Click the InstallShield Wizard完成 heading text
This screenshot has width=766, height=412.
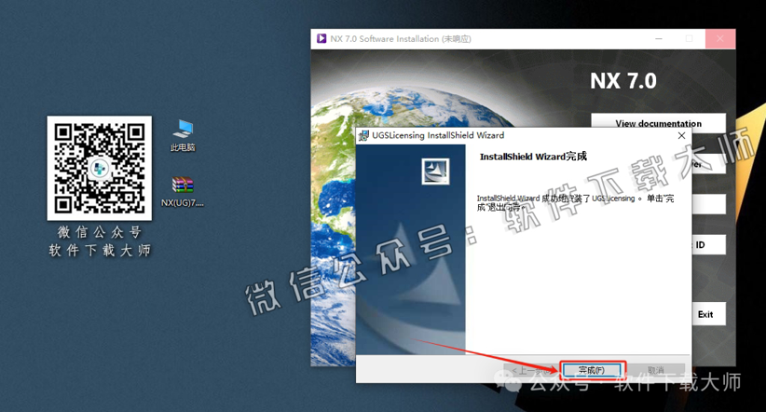tap(533, 157)
